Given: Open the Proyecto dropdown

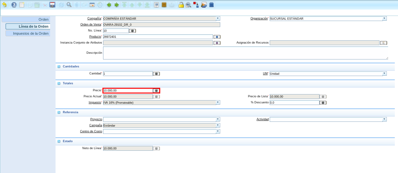Looking at the screenshot, I should click(x=218, y=119).
